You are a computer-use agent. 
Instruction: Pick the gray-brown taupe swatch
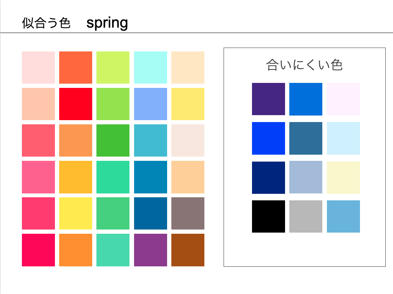[188, 213]
